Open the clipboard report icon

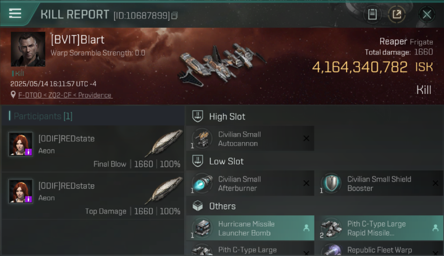click(x=372, y=14)
